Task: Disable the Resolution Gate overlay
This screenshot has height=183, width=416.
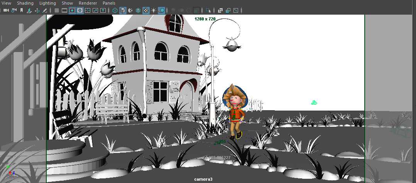Action: (72, 10)
